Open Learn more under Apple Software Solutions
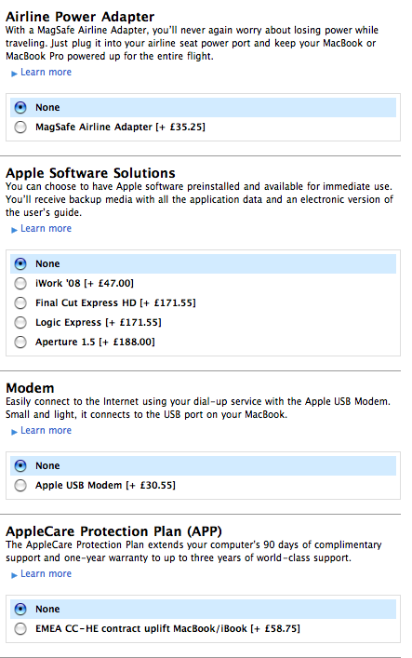This screenshot has height=658, width=412. pos(46,229)
